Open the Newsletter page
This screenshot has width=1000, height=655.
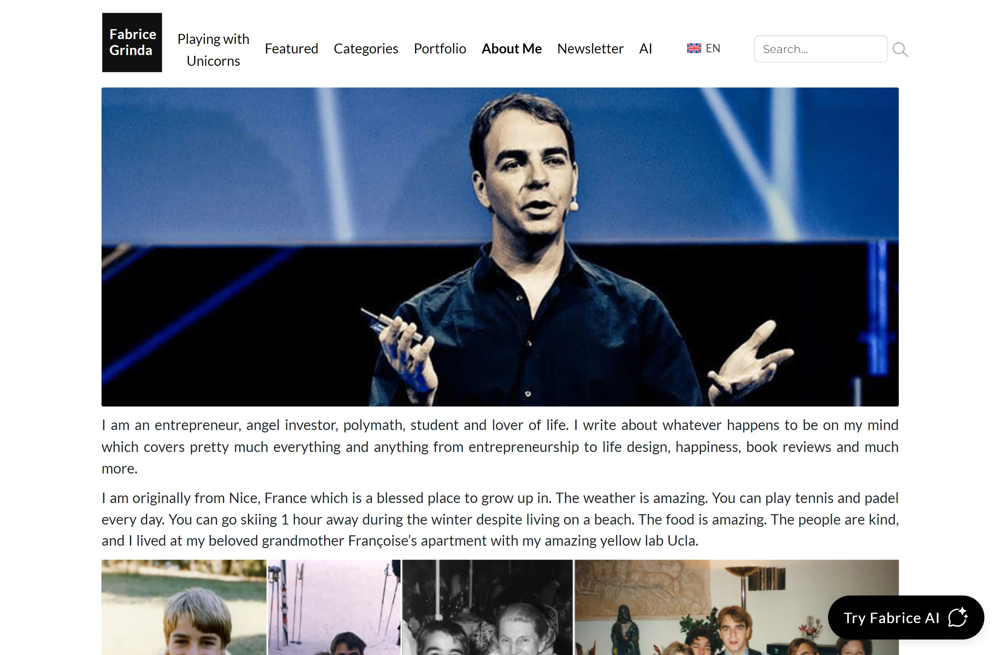tap(590, 49)
